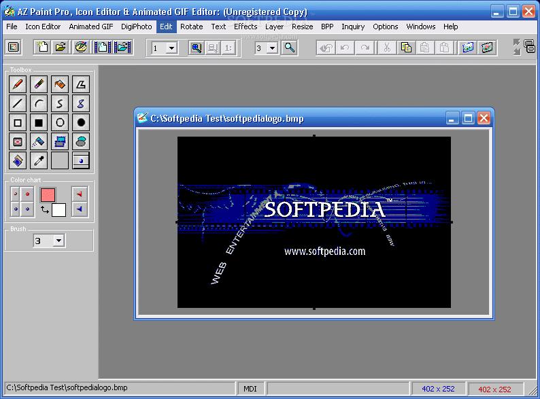Image resolution: width=540 pixels, height=399 pixels.
Task: Maximize the softpedialogo.bmp document window
Action: click(468, 118)
